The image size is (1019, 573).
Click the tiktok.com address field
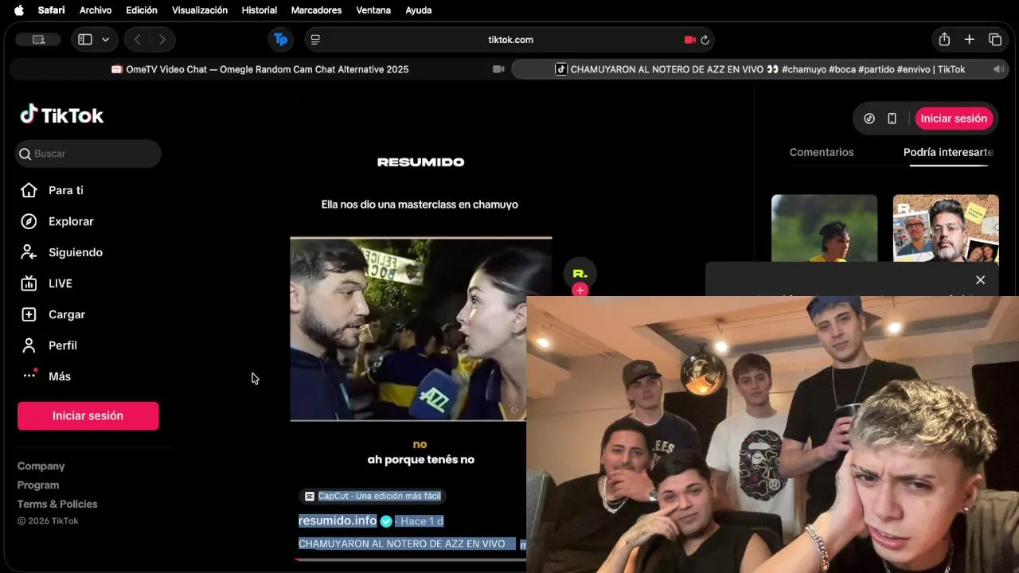510,40
